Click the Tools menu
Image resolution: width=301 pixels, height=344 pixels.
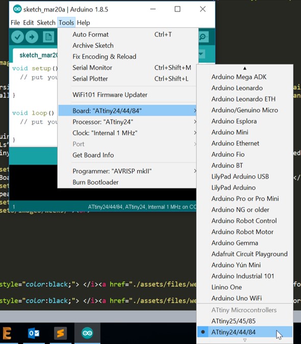pos(66,22)
